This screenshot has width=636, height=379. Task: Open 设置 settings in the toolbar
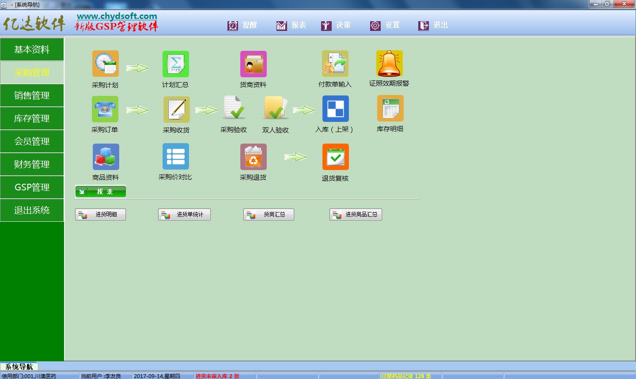(x=385, y=25)
